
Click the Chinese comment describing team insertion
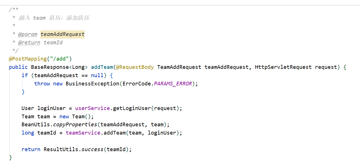54,18
